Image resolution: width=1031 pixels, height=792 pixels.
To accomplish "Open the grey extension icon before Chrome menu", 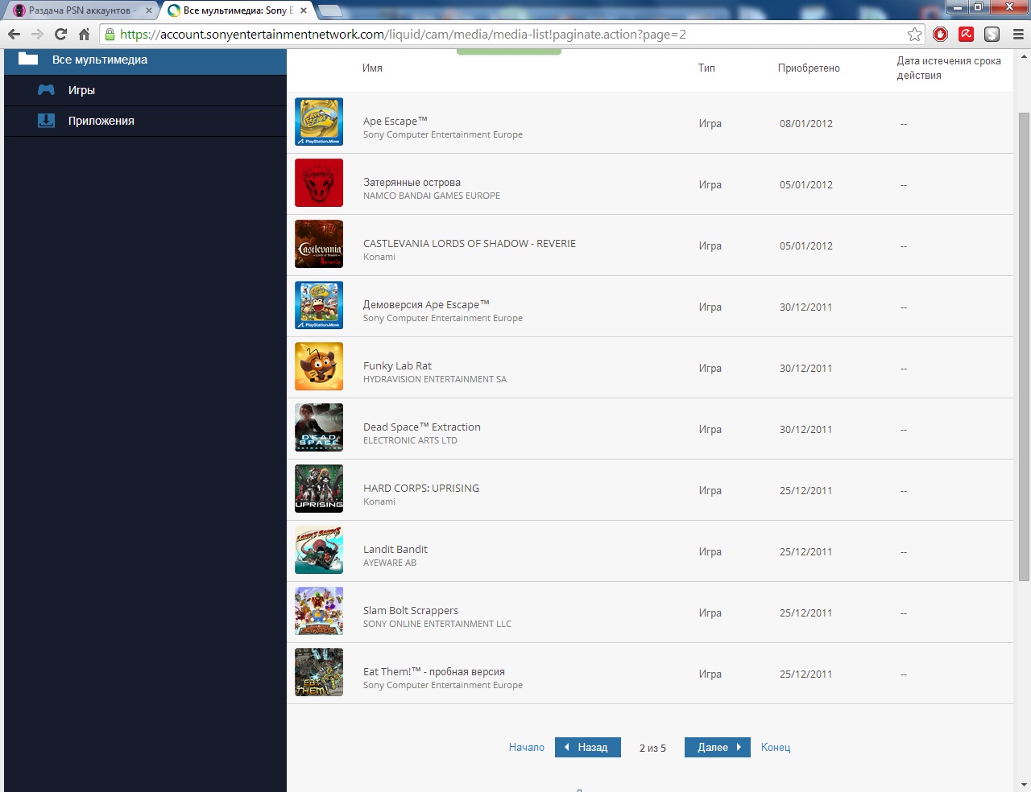I will [x=992, y=34].
